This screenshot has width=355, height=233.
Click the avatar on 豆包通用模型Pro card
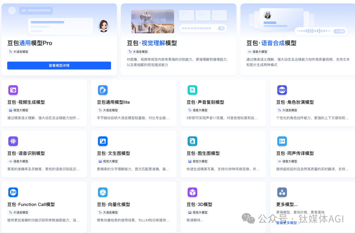pos(104,26)
